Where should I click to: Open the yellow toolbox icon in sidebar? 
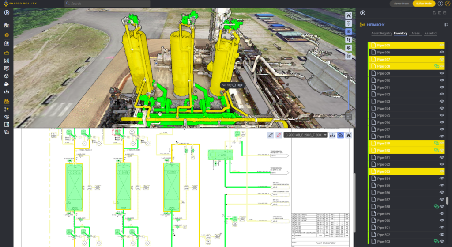tap(7, 53)
